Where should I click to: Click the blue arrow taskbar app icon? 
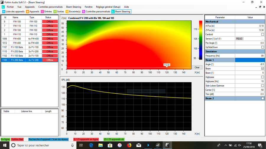click(x=148, y=145)
